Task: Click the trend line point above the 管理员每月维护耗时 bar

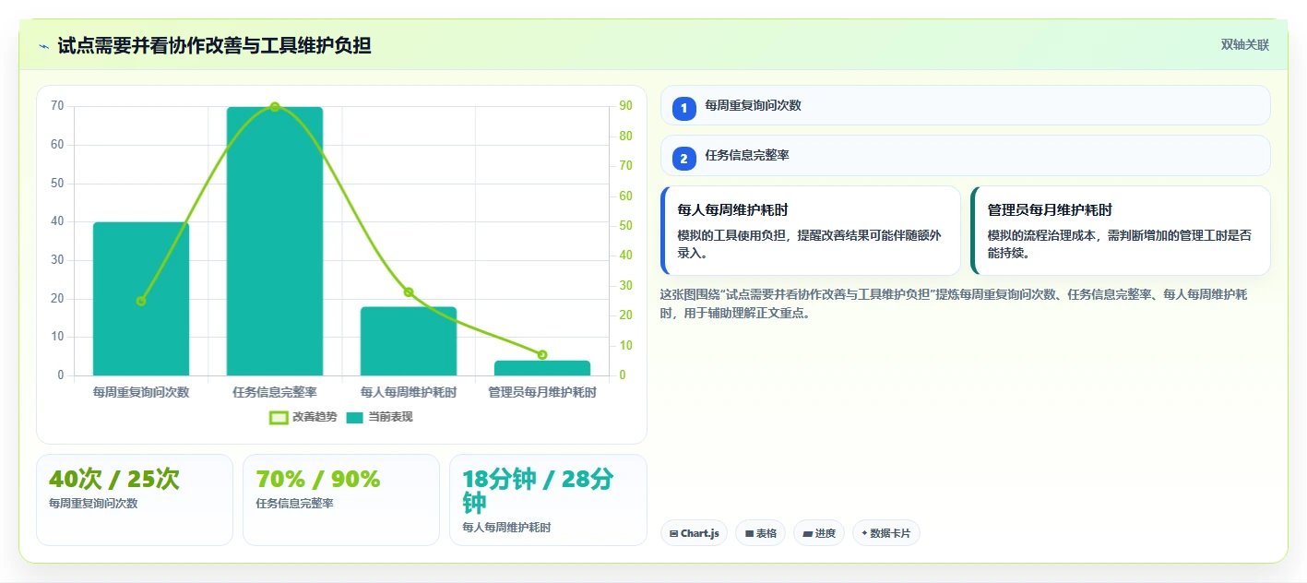Action: 542,355
